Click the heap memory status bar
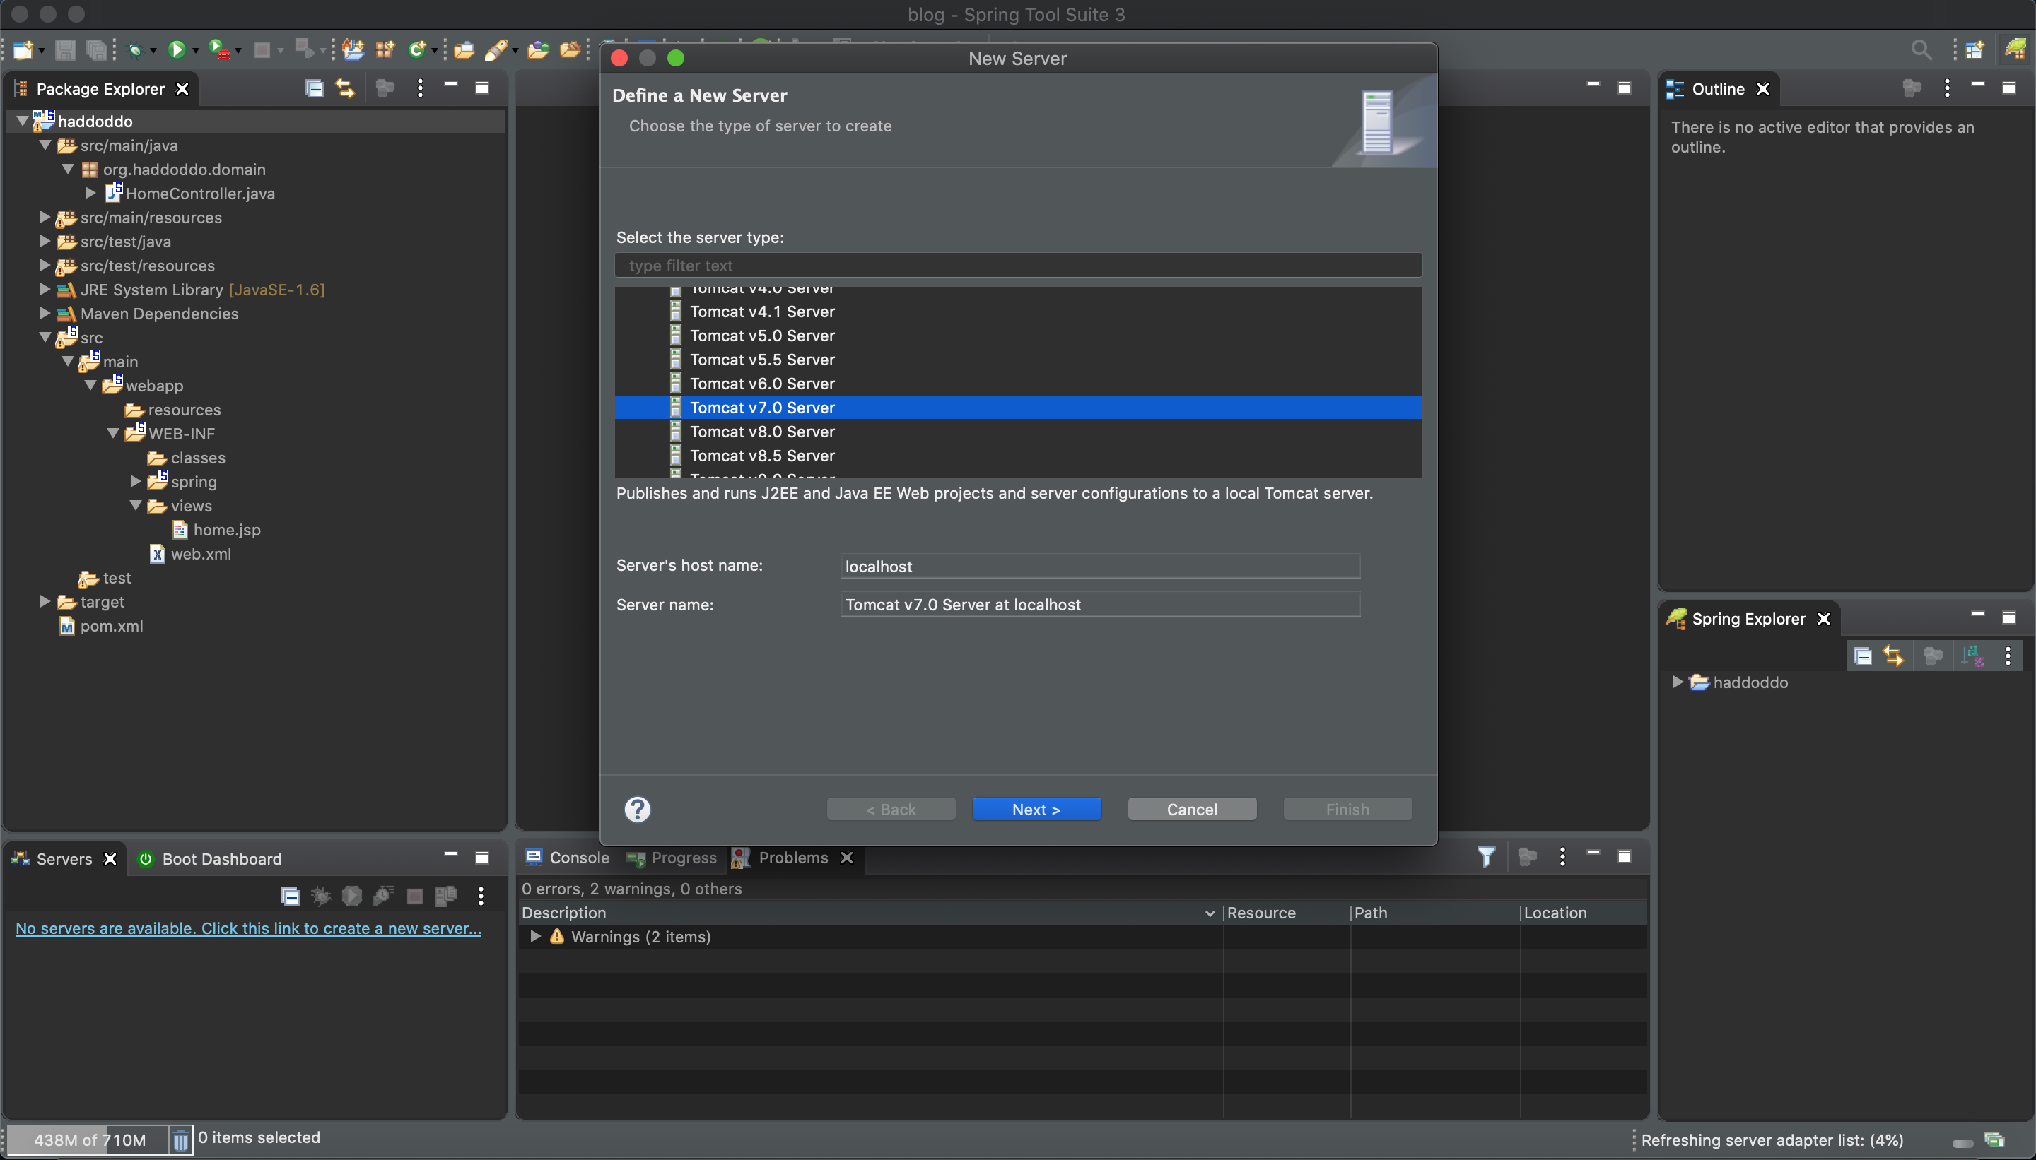2036x1160 pixels. (88, 1140)
